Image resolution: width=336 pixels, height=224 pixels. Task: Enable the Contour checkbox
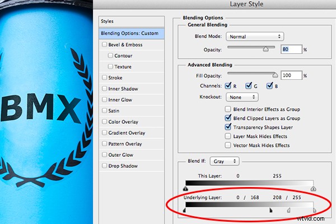pyautogui.click(x=110, y=55)
